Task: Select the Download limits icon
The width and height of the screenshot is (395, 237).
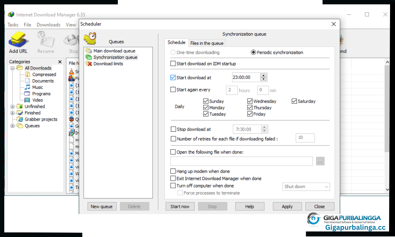Action: tap(89, 64)
